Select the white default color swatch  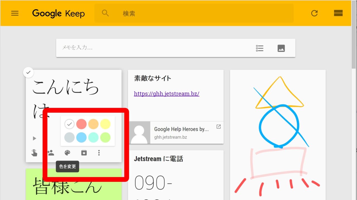69,124
